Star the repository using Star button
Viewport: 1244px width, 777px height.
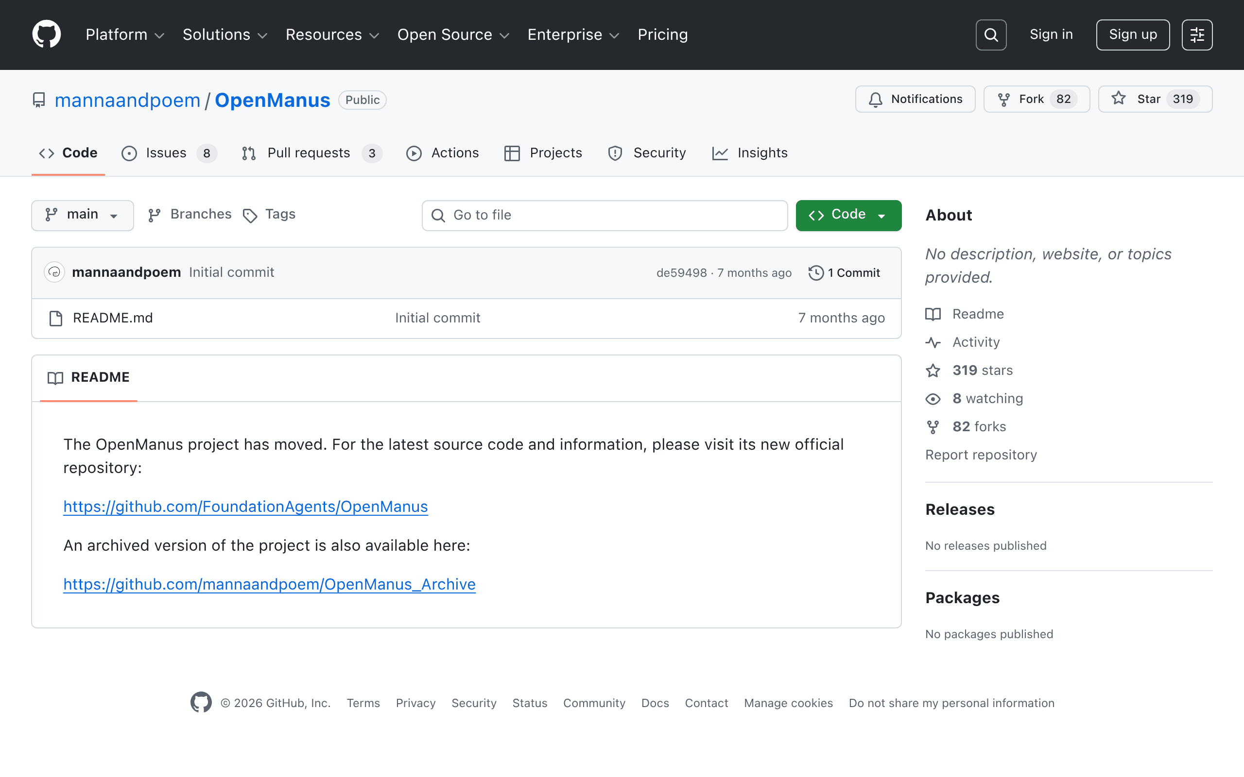point(1155,99)
